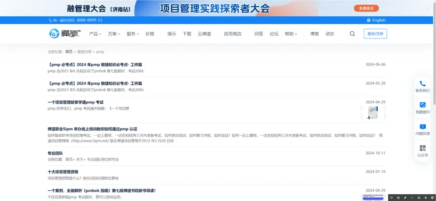Click the 项目管理实践探索者大会 banner image

(214, 9)
